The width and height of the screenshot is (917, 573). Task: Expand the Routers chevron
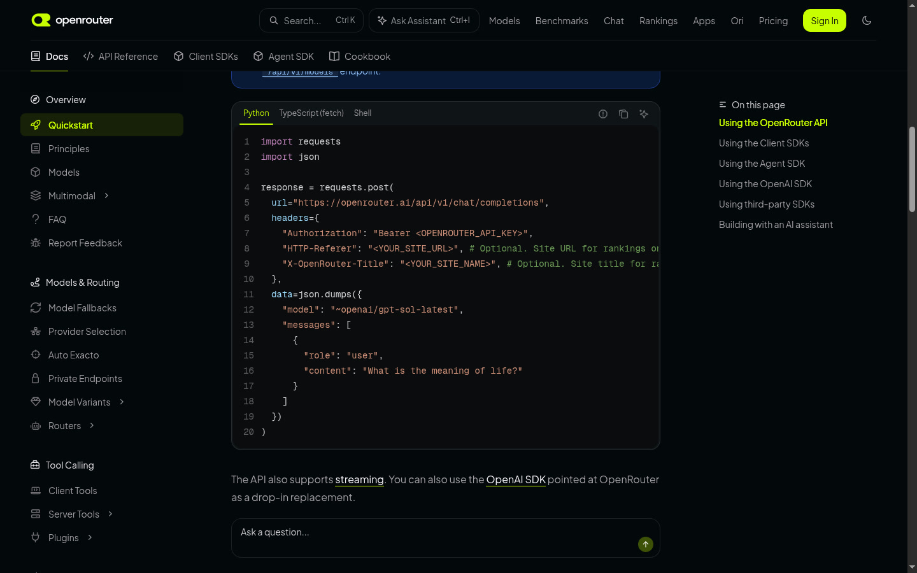point(92,425)
